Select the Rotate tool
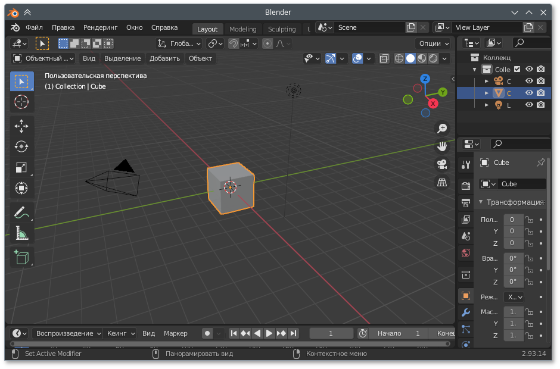560x369 pixels. point(22,147)
